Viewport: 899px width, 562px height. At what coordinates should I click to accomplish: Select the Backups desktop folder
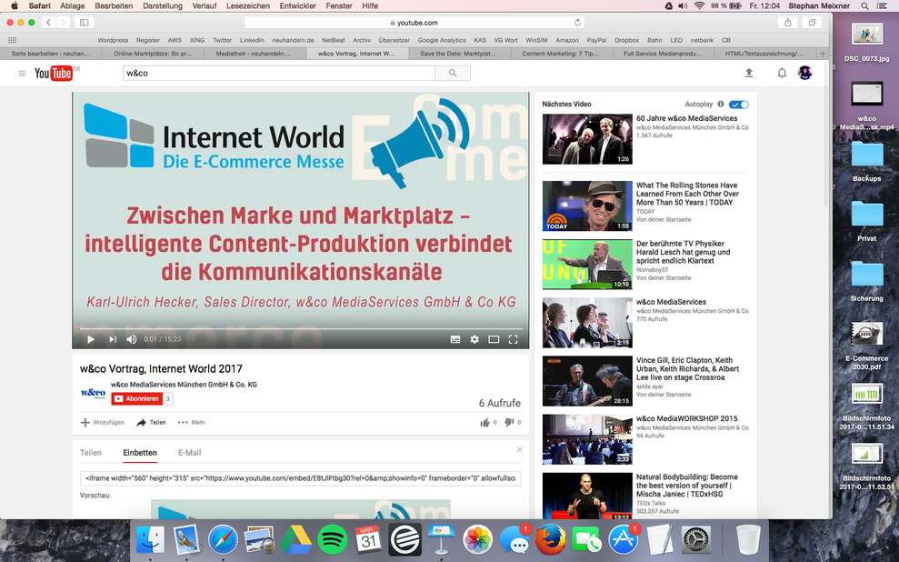pyautogui.click(x=867, y=162)
